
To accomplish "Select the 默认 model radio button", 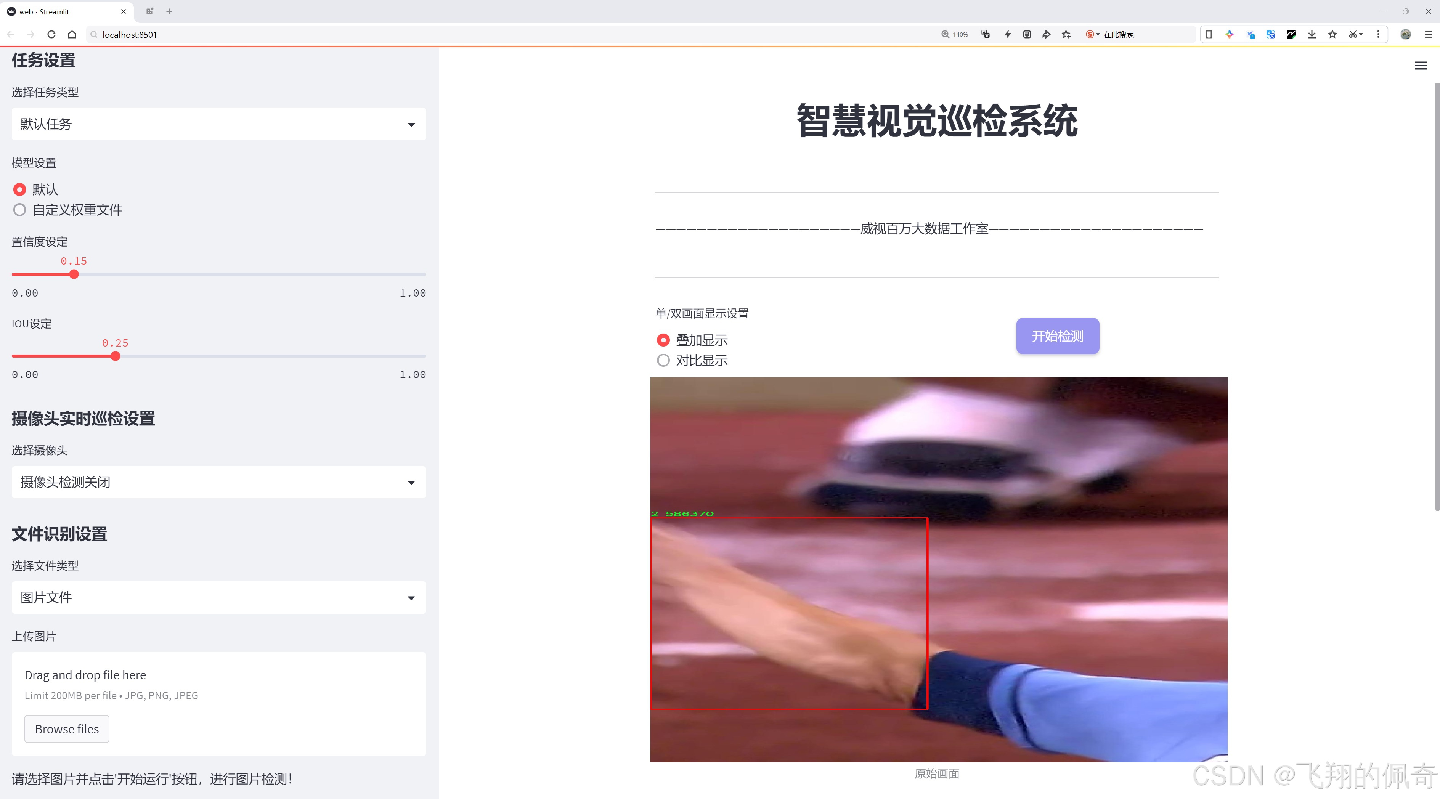I will click(x=19, y=189).
